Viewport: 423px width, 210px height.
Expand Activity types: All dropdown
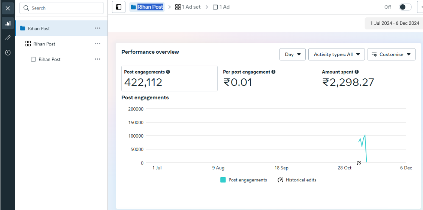pyautogui.click(x=336, y=55)
